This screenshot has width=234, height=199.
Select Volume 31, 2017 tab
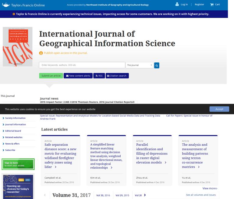coord(72,195)
